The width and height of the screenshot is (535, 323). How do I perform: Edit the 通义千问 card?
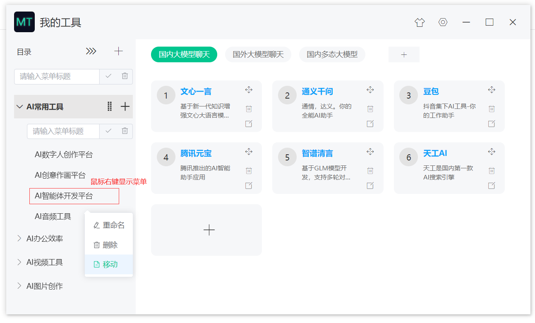[x=370, y=123]
